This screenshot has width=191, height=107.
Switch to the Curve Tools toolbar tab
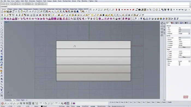pyautogui.click(x=43, y=9)
